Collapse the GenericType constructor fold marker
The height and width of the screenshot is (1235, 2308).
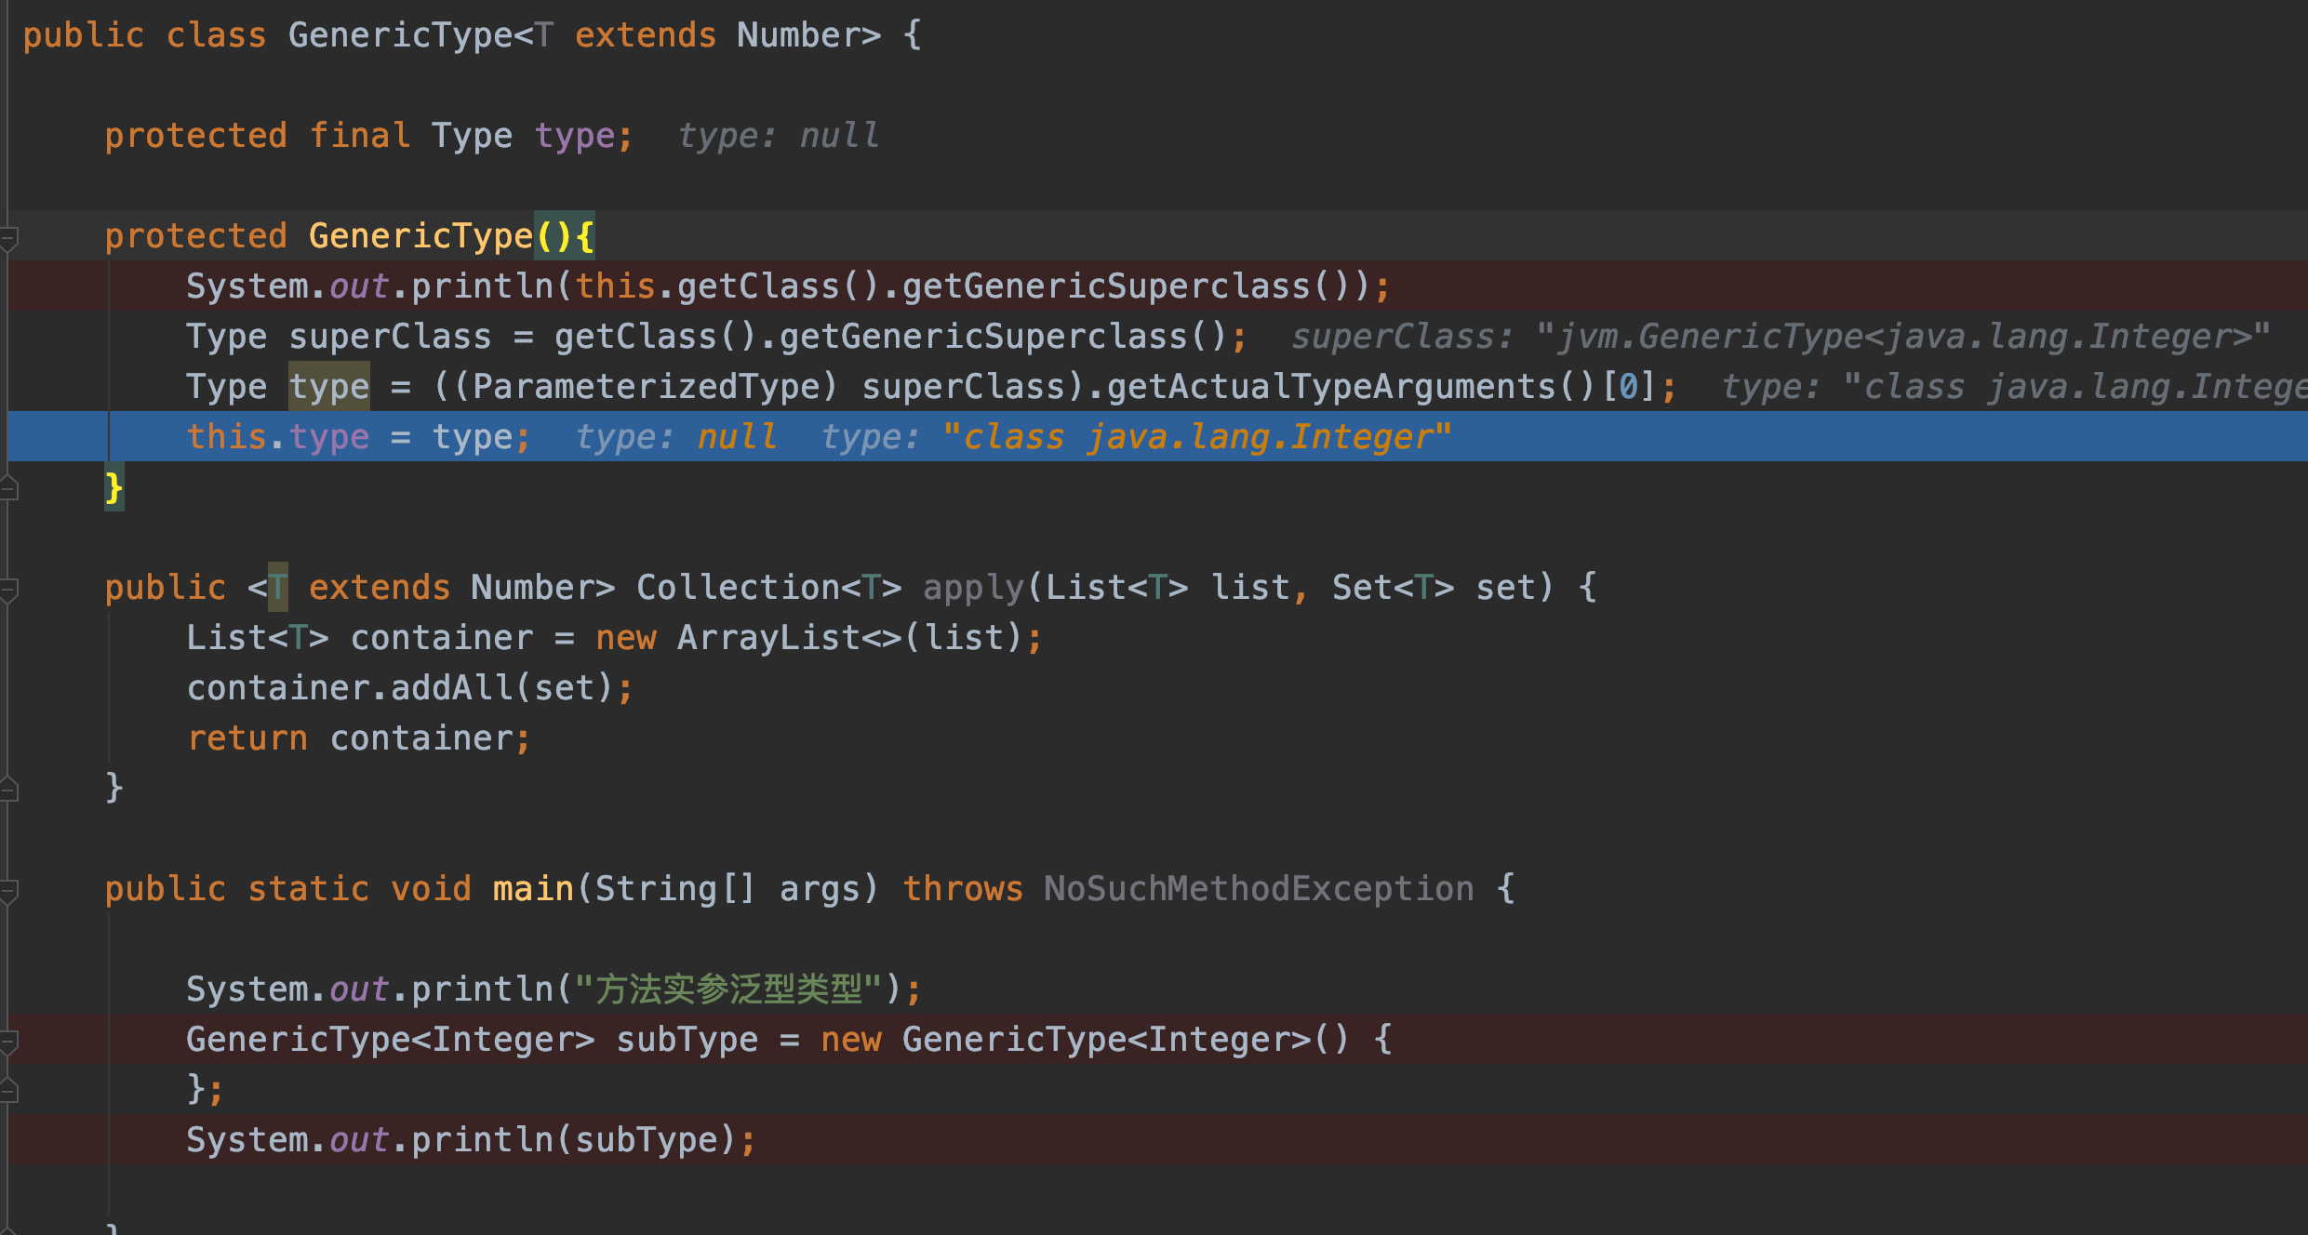pos(8,238)
